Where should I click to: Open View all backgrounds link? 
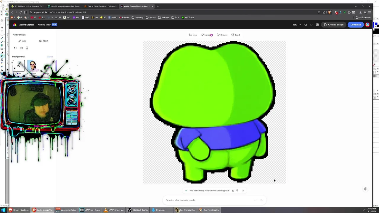pyautogui.click(x=49, y=57)
